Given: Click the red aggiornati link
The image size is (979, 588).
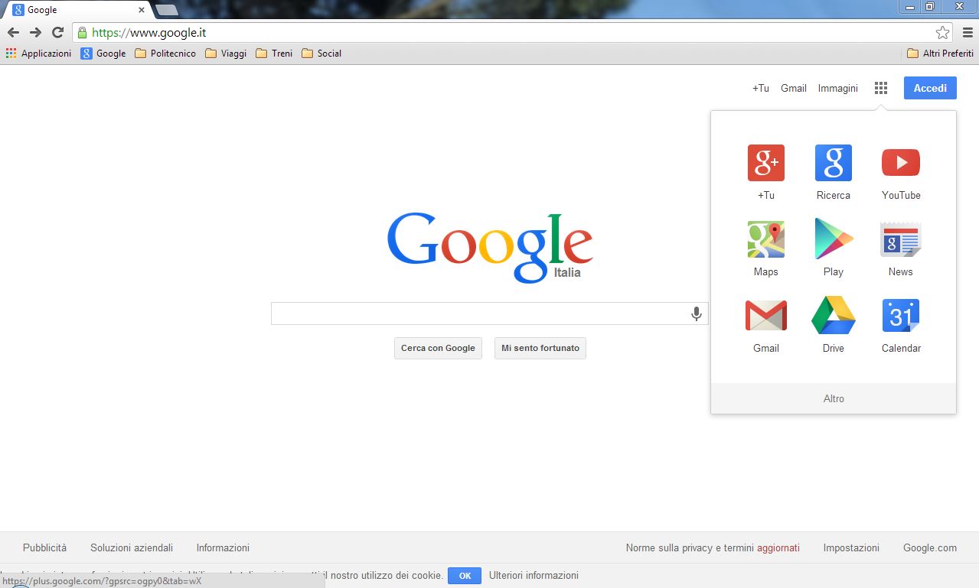Looking at the screenshot, I should coord(778,547).
